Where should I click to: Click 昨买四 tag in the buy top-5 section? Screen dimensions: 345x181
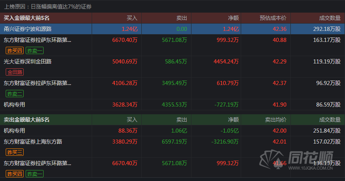coord(15,50)
